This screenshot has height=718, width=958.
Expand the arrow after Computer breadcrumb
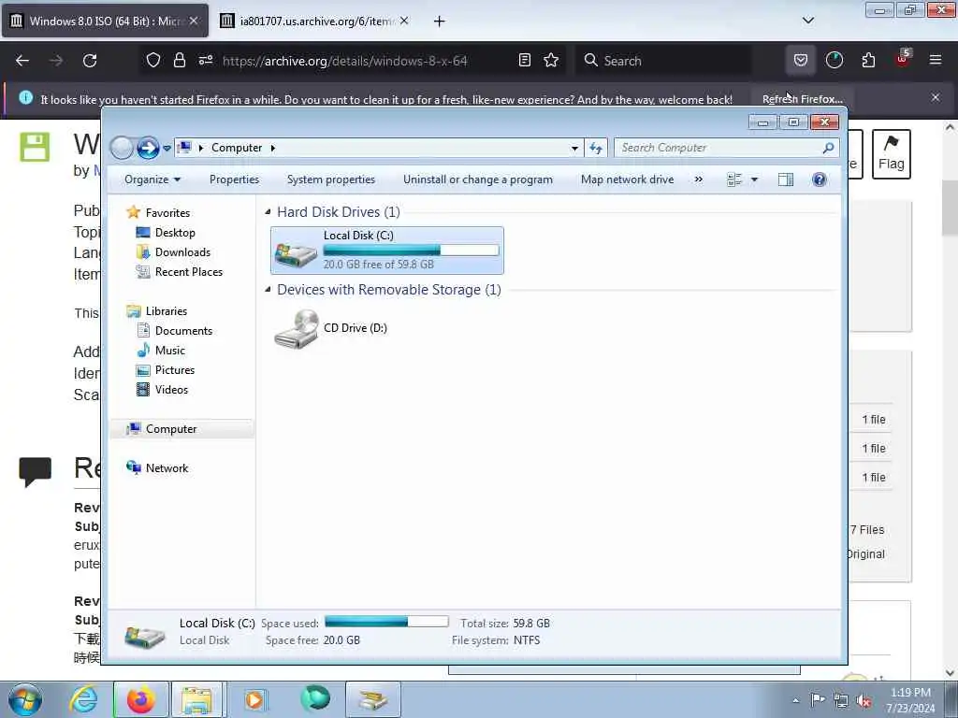coord(272,148)
